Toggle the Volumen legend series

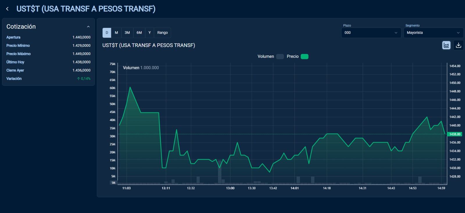click(266, 56)
